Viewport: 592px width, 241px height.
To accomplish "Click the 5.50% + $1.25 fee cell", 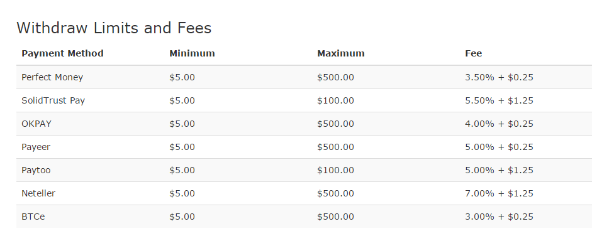I will [x=499, y=100].
